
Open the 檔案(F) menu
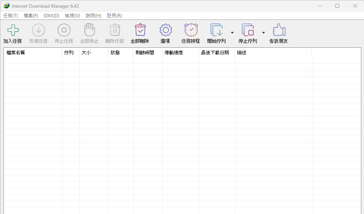[x=31, y=16]
